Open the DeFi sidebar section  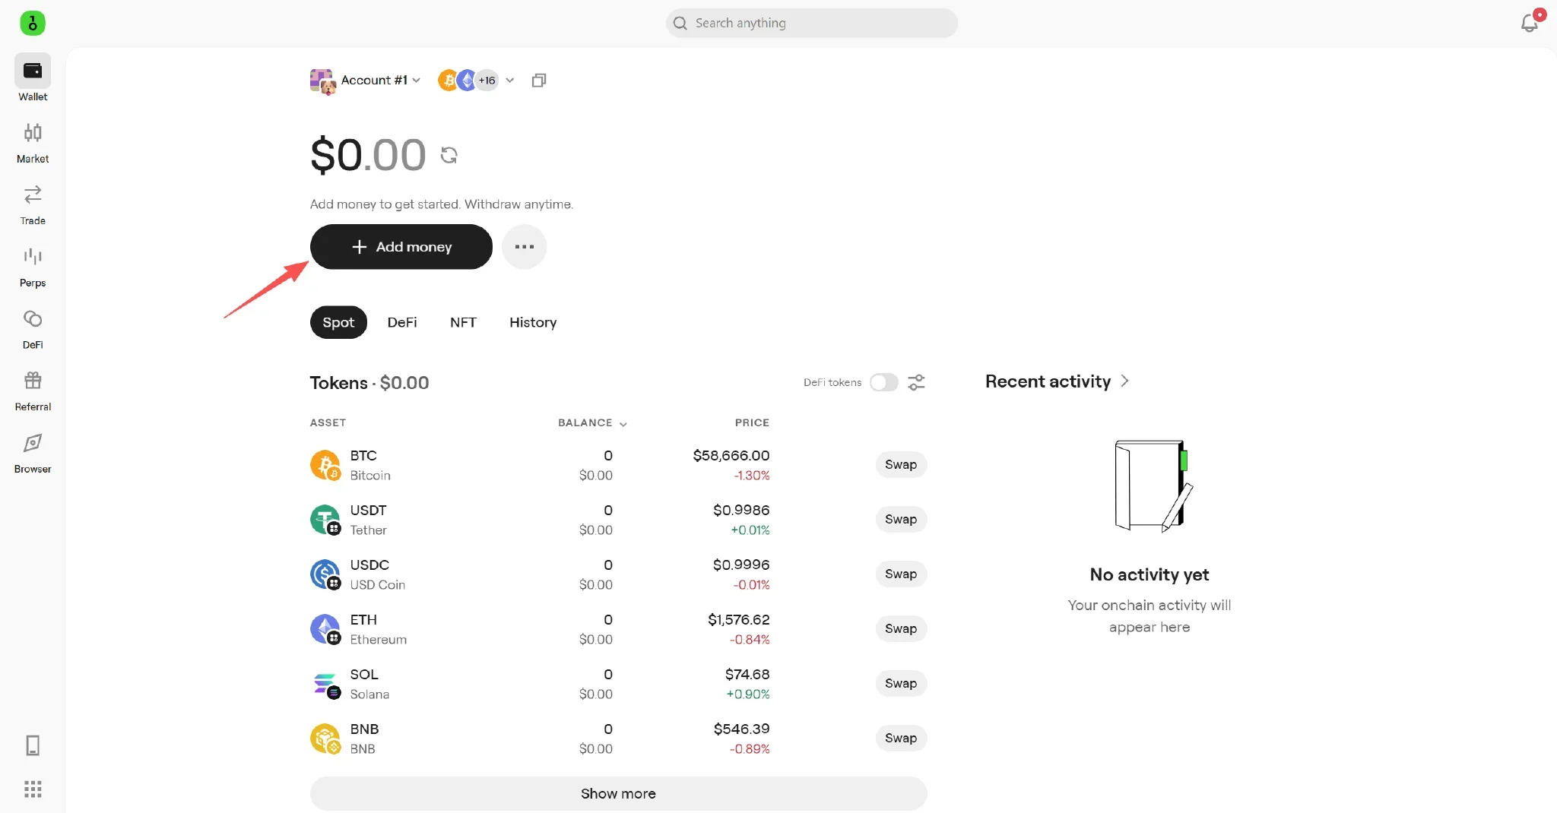(x=33, y=329)
